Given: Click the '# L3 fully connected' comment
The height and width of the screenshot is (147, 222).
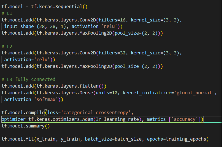Looking at the screenshot, I should pyautogui.click(x=28, y=79).
